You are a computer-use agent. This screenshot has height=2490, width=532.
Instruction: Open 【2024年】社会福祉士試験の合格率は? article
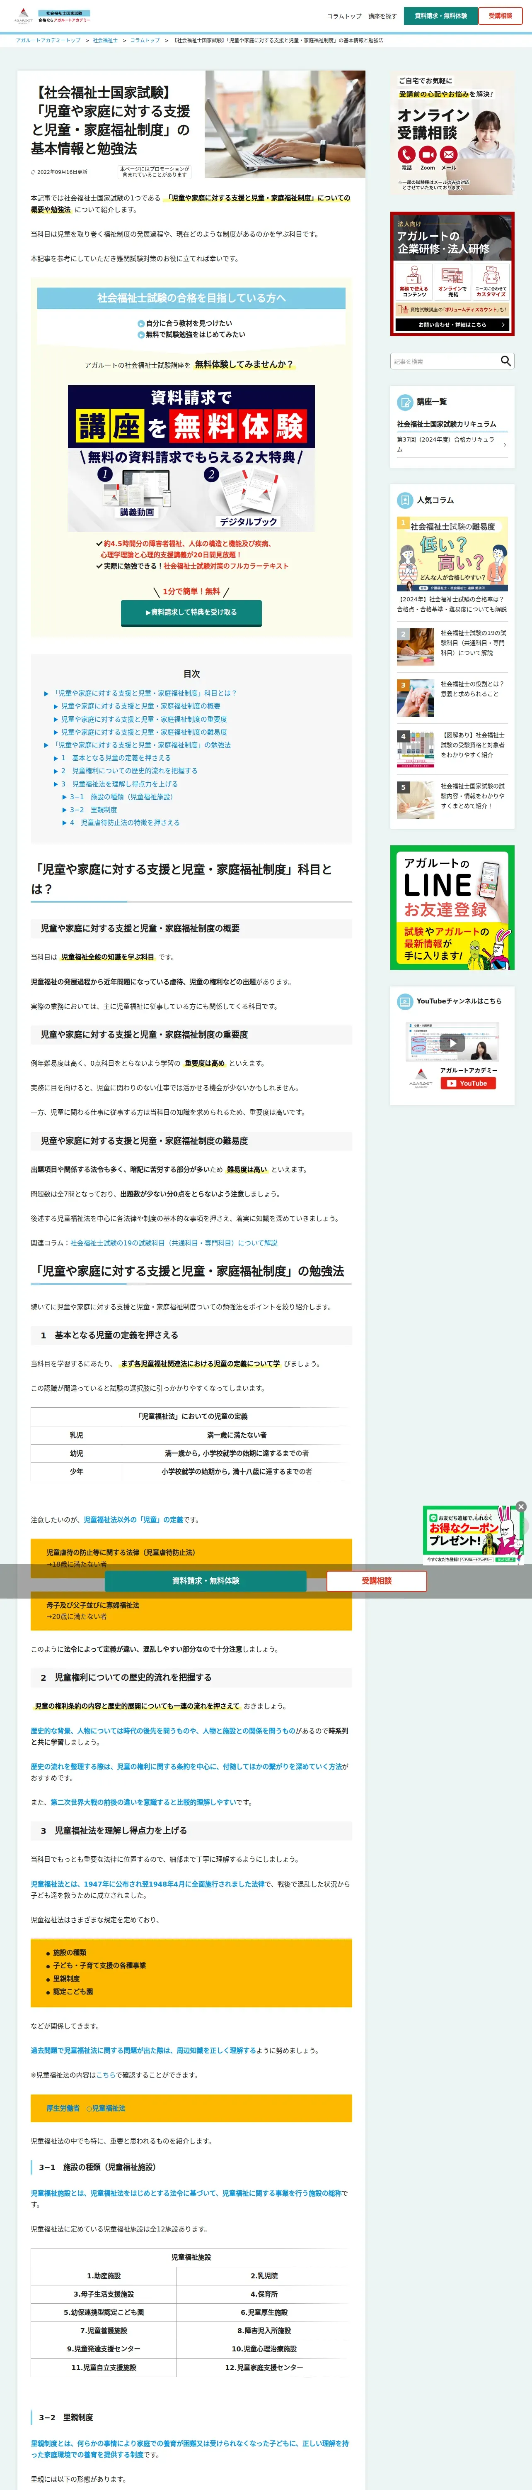click(452, 604)
